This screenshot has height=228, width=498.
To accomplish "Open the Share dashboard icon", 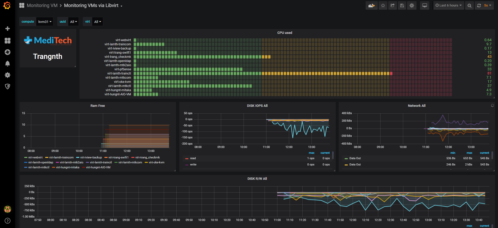I will 393,5.
